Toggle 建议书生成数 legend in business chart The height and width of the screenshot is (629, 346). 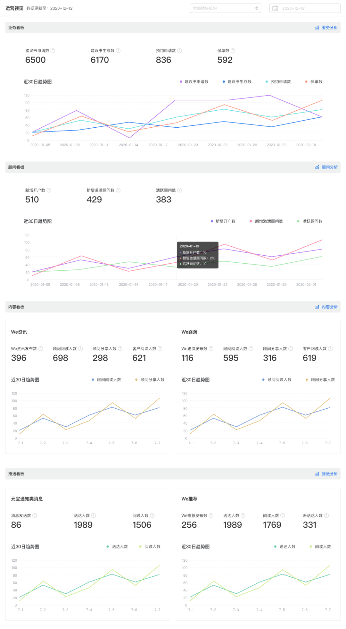[237, 82]
